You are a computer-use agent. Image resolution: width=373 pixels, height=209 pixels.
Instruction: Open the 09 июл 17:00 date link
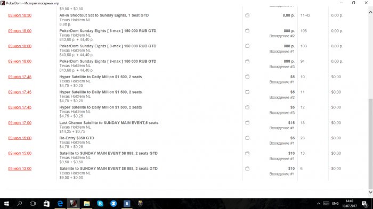coord(20,123)
